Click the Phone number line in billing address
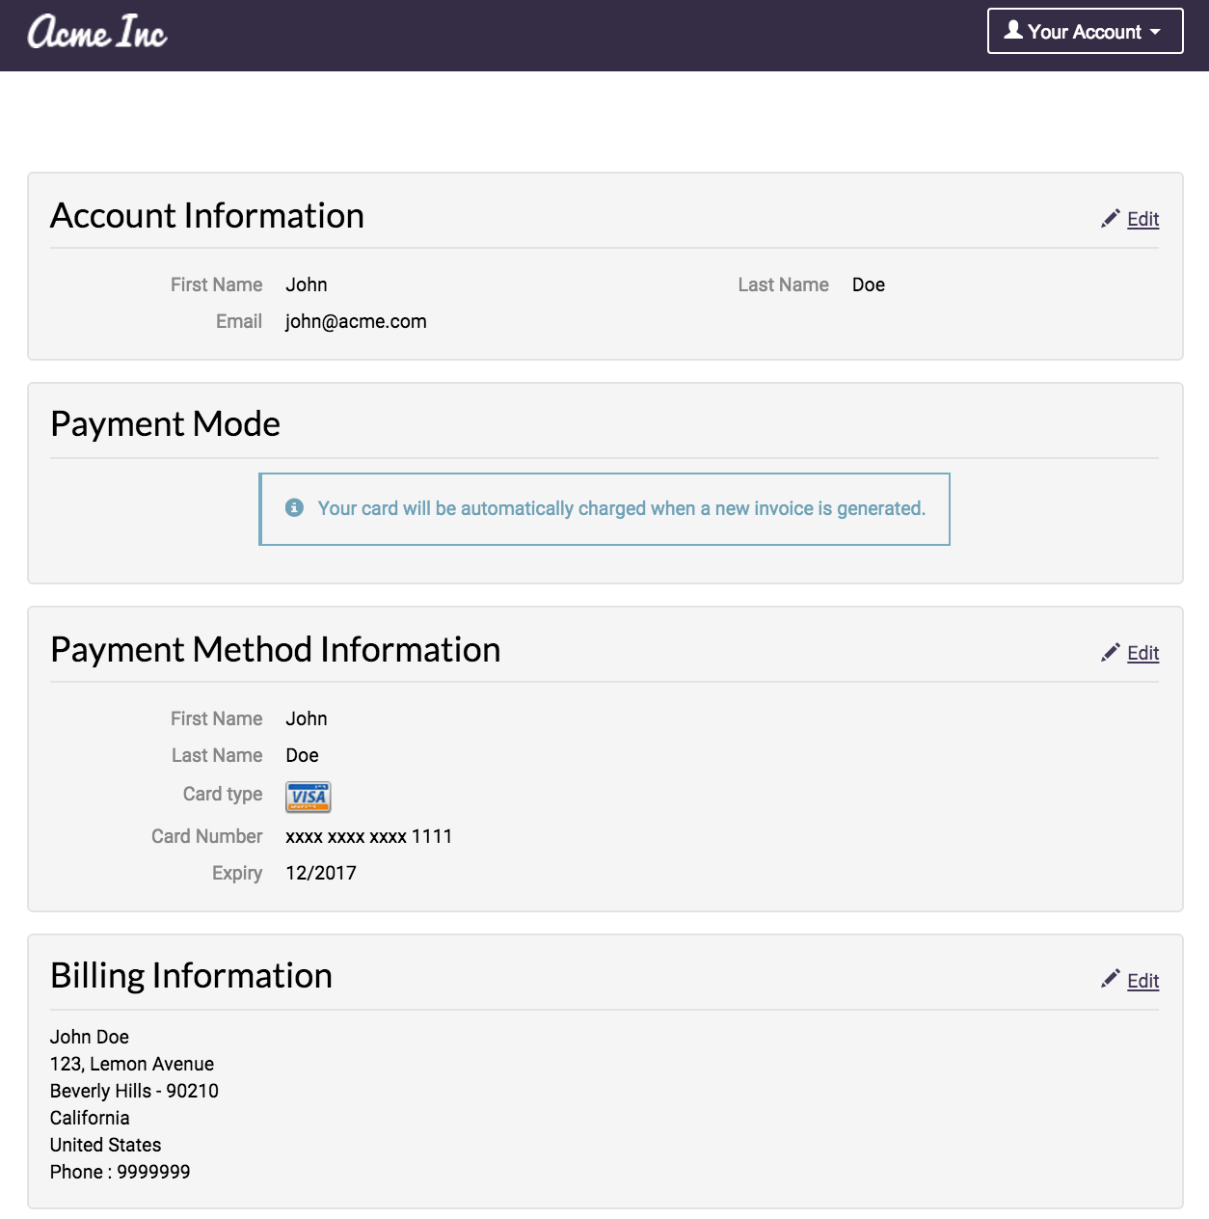 121,1172
